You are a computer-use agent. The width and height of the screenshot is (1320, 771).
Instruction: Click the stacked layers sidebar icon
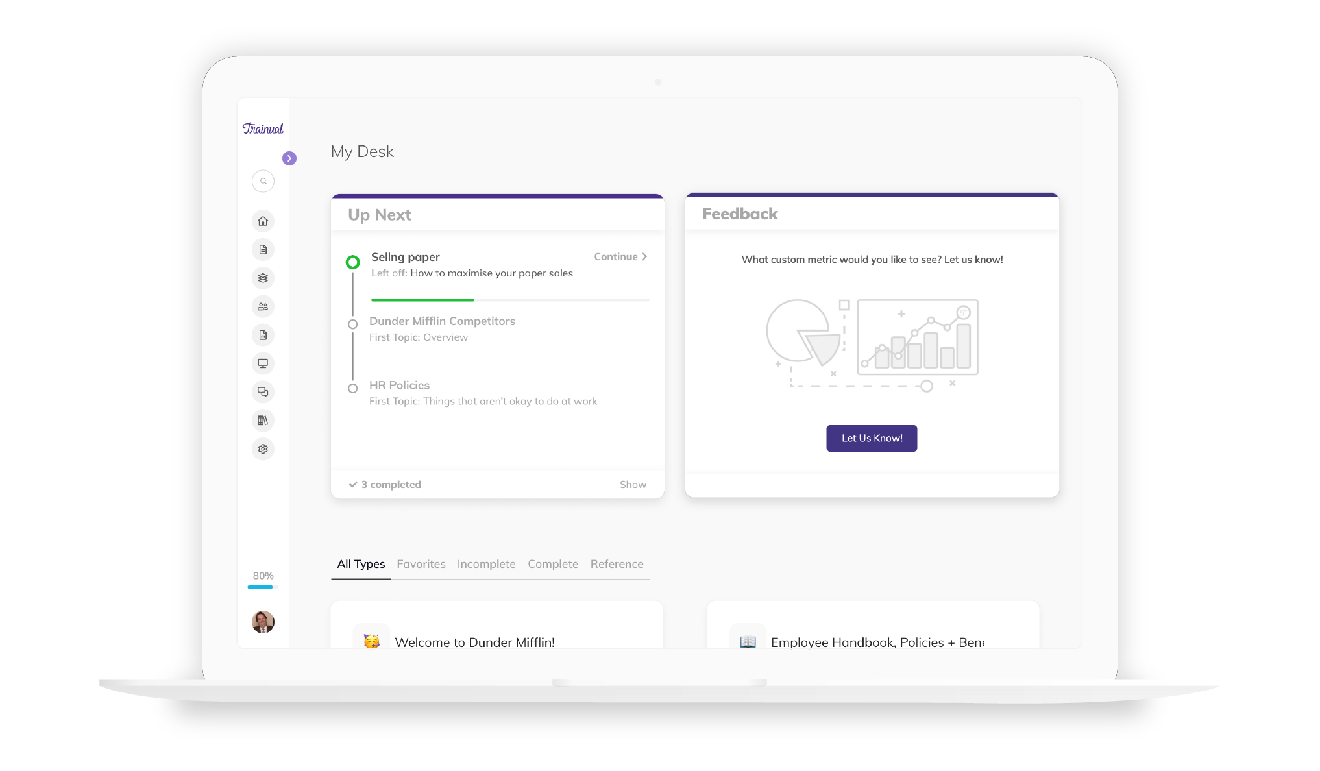pos(263,278)
